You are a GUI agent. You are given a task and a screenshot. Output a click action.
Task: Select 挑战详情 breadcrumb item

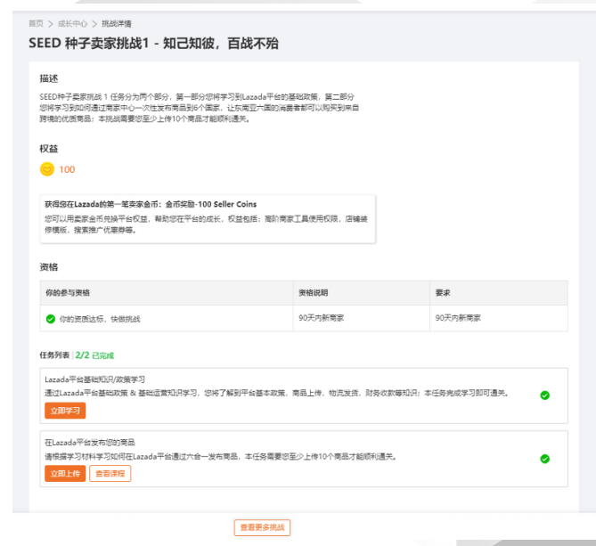[x=115, y=23]
